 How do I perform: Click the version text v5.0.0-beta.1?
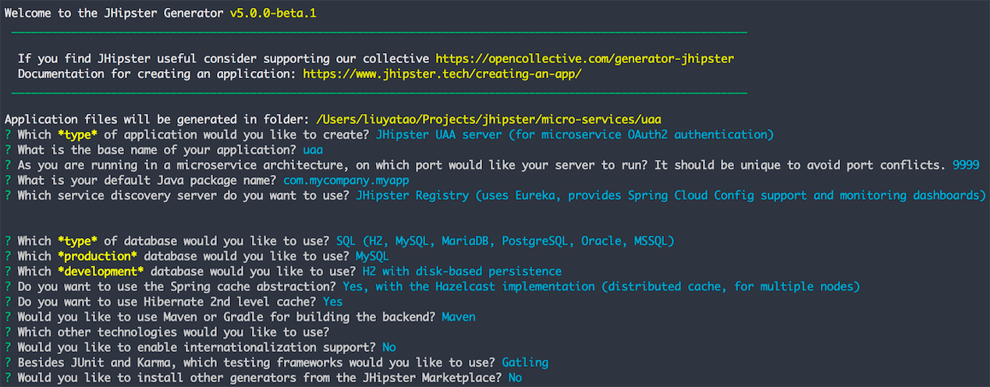(273, 13)
